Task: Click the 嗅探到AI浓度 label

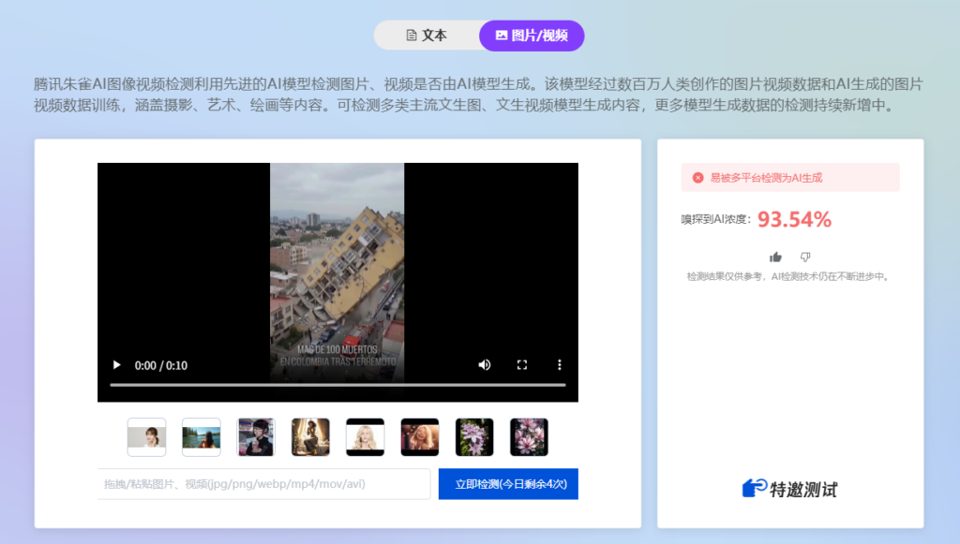Action: coord(715,219)
